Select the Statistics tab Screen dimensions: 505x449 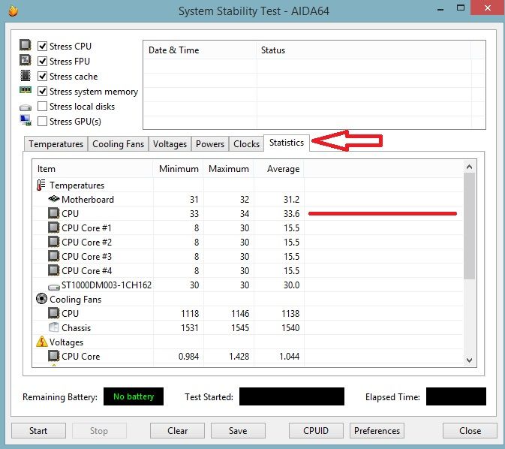tap(287, 143)
